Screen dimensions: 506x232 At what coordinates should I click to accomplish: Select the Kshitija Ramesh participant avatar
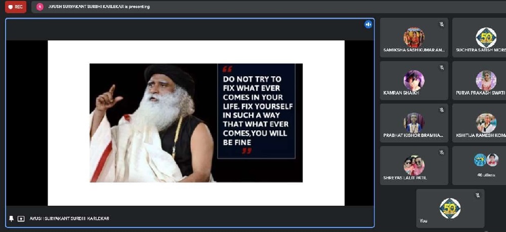coord(486,123)
